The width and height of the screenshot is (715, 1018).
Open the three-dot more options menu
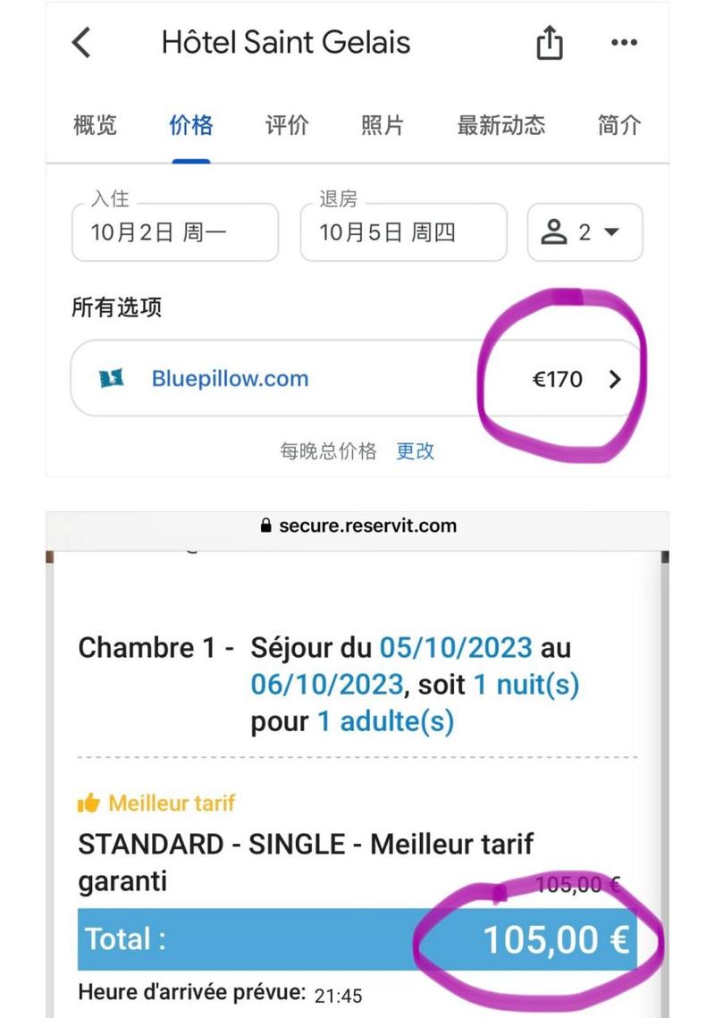624,43
